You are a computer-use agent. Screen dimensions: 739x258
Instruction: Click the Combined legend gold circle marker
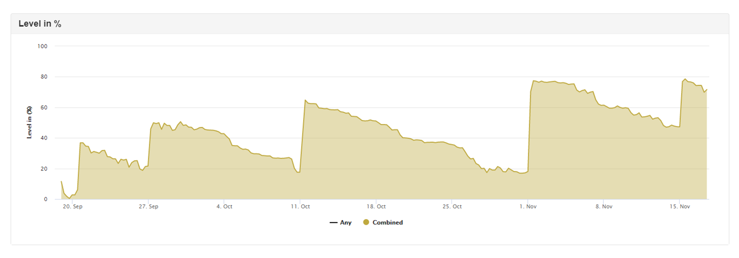point(366,222)
